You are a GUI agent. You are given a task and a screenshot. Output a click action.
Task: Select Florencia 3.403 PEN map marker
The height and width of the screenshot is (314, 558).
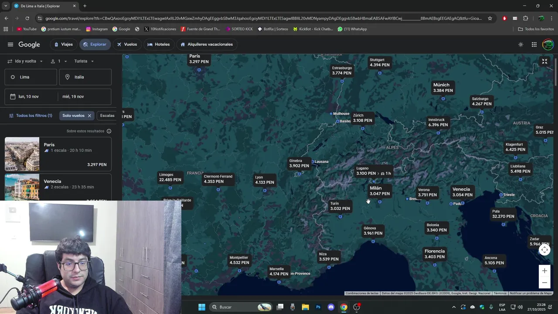[435, 254]
